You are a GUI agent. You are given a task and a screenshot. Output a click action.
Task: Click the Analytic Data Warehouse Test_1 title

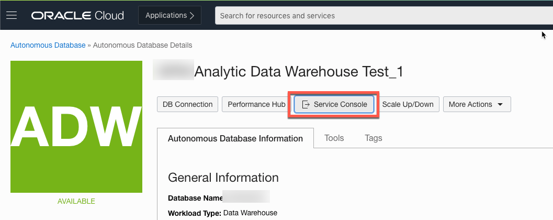pos(298,72)
